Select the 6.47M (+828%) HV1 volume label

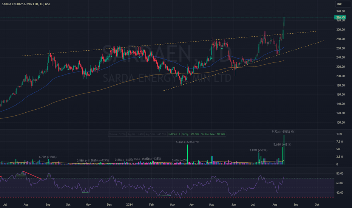[x=187, y=142]
